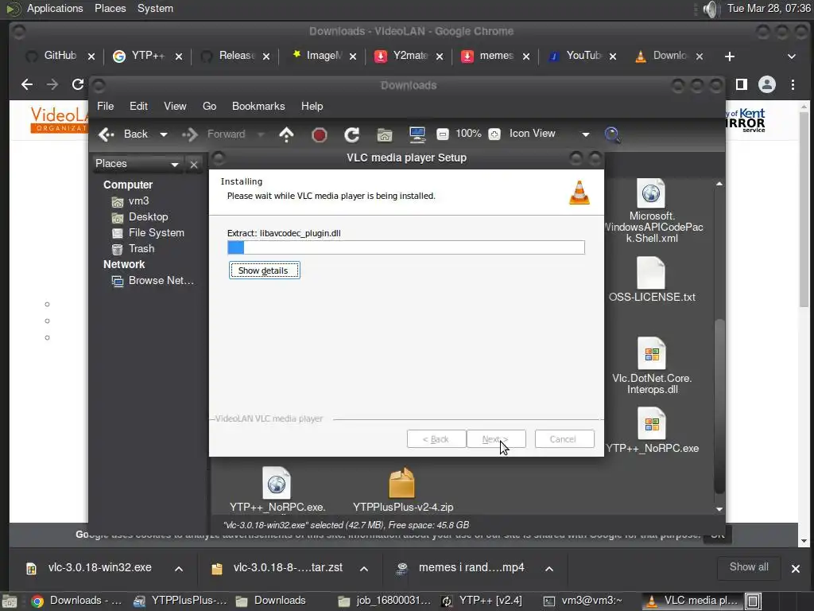The height and width of the screenshot is (611, 814).
Task: Click the workspace switcher in the bottom panel
Action: click(754, 601)
